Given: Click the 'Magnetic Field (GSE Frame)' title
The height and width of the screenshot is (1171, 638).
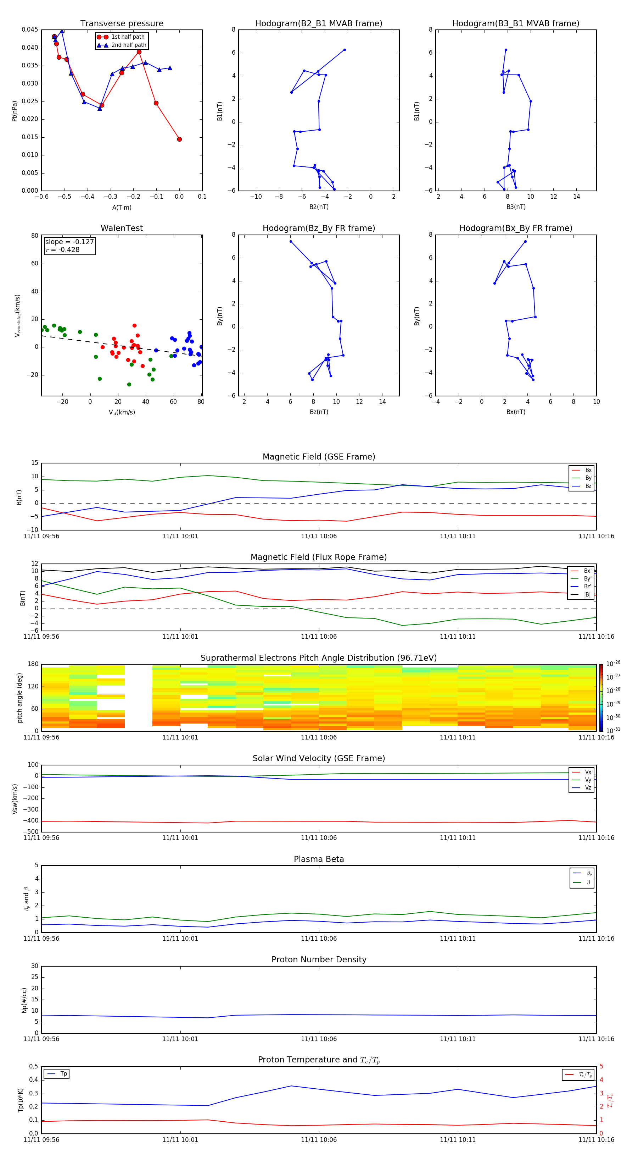Looking at the screenshot, I should 319,457.
